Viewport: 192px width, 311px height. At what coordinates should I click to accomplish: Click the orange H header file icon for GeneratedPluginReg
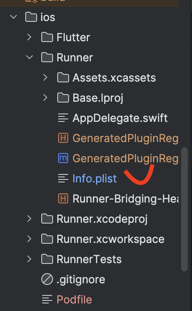[x=63, y=138]
